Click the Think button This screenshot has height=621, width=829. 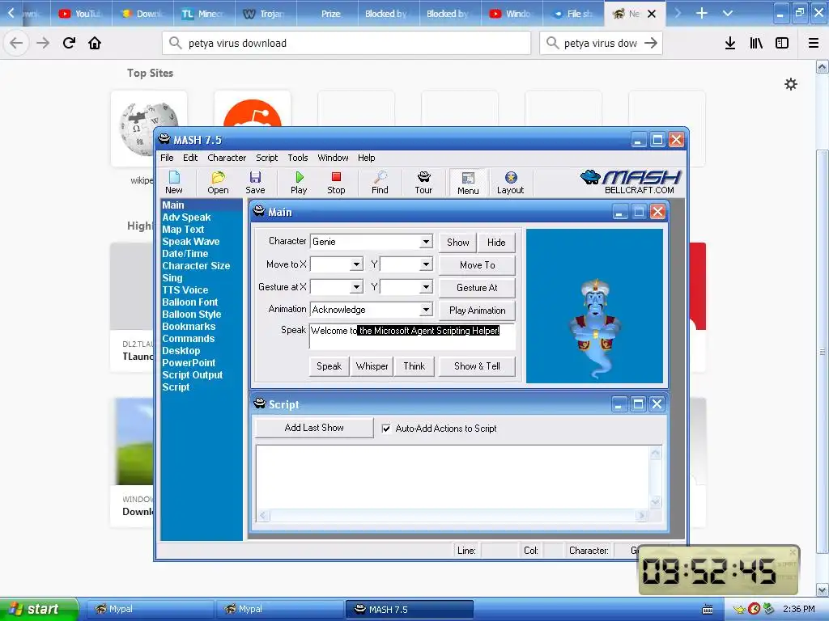(x=414, y=366)
